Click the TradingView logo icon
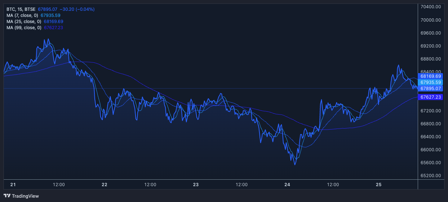This screenshot has width=448, height=202. click(7, 196)
